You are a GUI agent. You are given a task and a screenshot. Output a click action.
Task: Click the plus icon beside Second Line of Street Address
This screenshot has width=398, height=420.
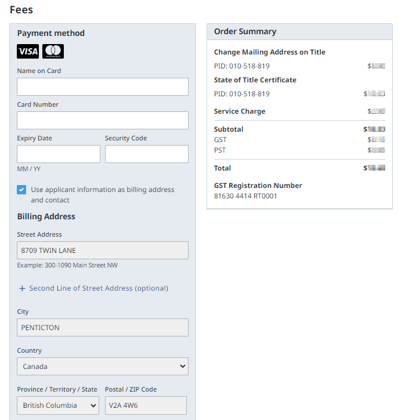click(x=22, y=288)
